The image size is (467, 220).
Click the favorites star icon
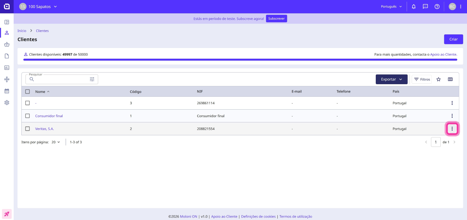[439, 79]
